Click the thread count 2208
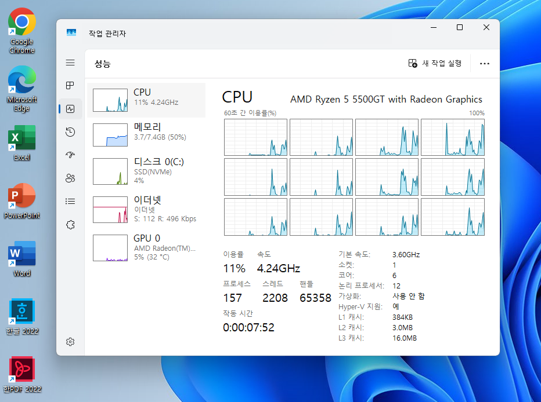 coord(275,298)
